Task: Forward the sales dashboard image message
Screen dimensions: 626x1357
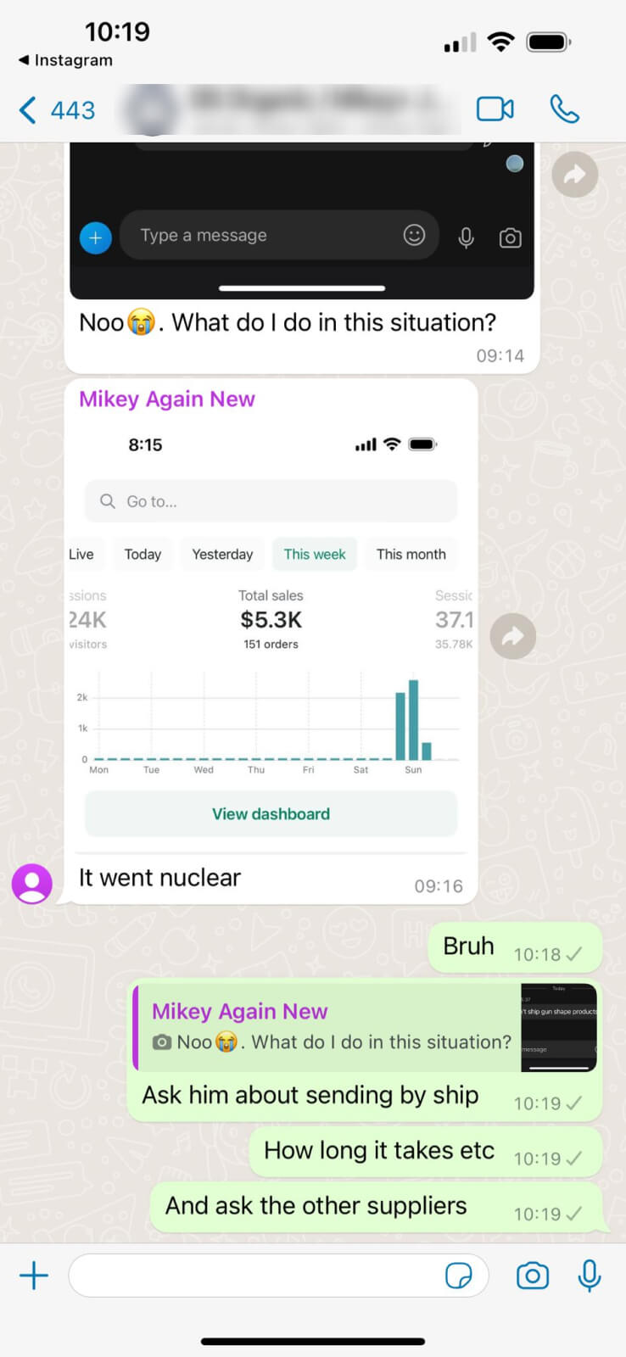Action: (x=513, y=636)
